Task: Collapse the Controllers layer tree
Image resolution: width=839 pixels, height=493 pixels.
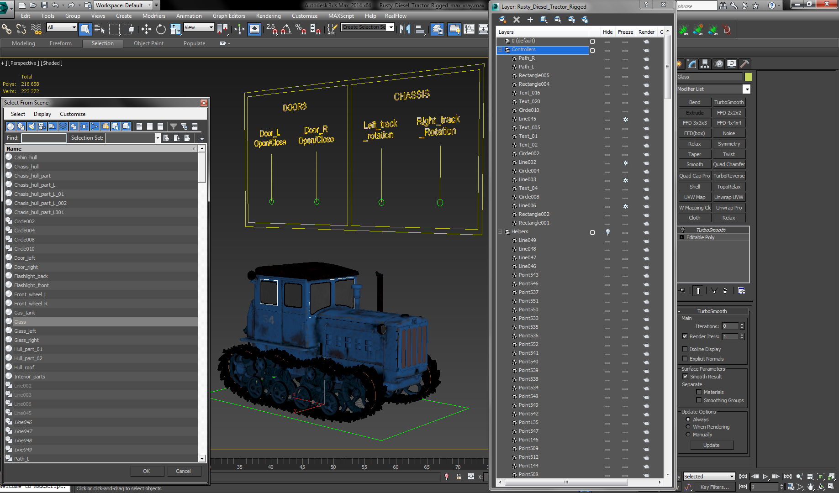Action: pyautogui.click(x=500, y=50)
